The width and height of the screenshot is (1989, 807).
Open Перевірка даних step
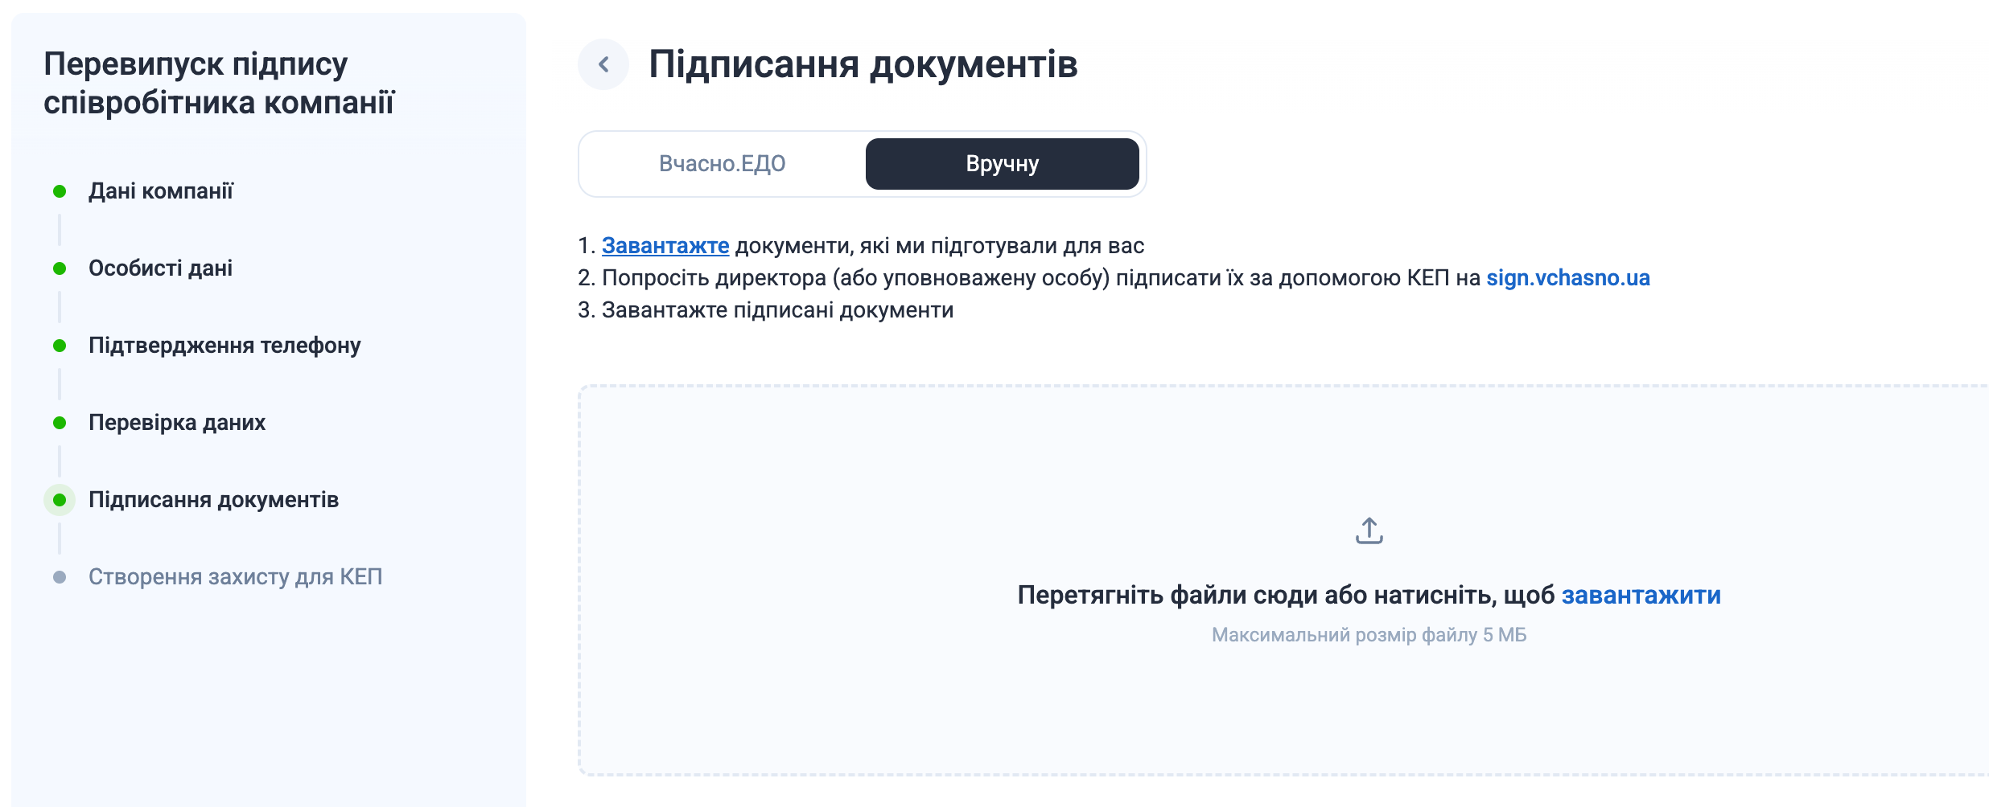[177, 423]
